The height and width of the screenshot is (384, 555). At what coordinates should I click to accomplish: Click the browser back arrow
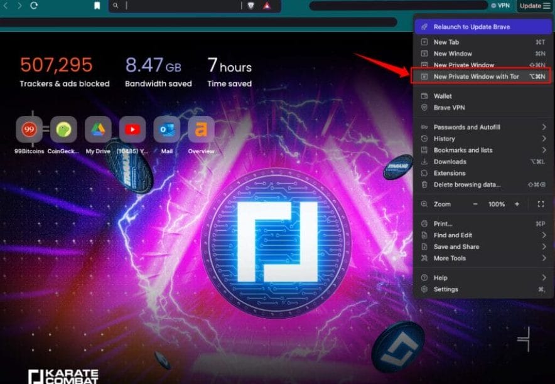click(x=6, y=6)
